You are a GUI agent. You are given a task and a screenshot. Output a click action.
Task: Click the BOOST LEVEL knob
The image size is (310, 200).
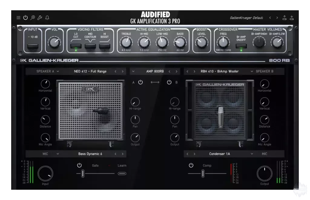202,42
